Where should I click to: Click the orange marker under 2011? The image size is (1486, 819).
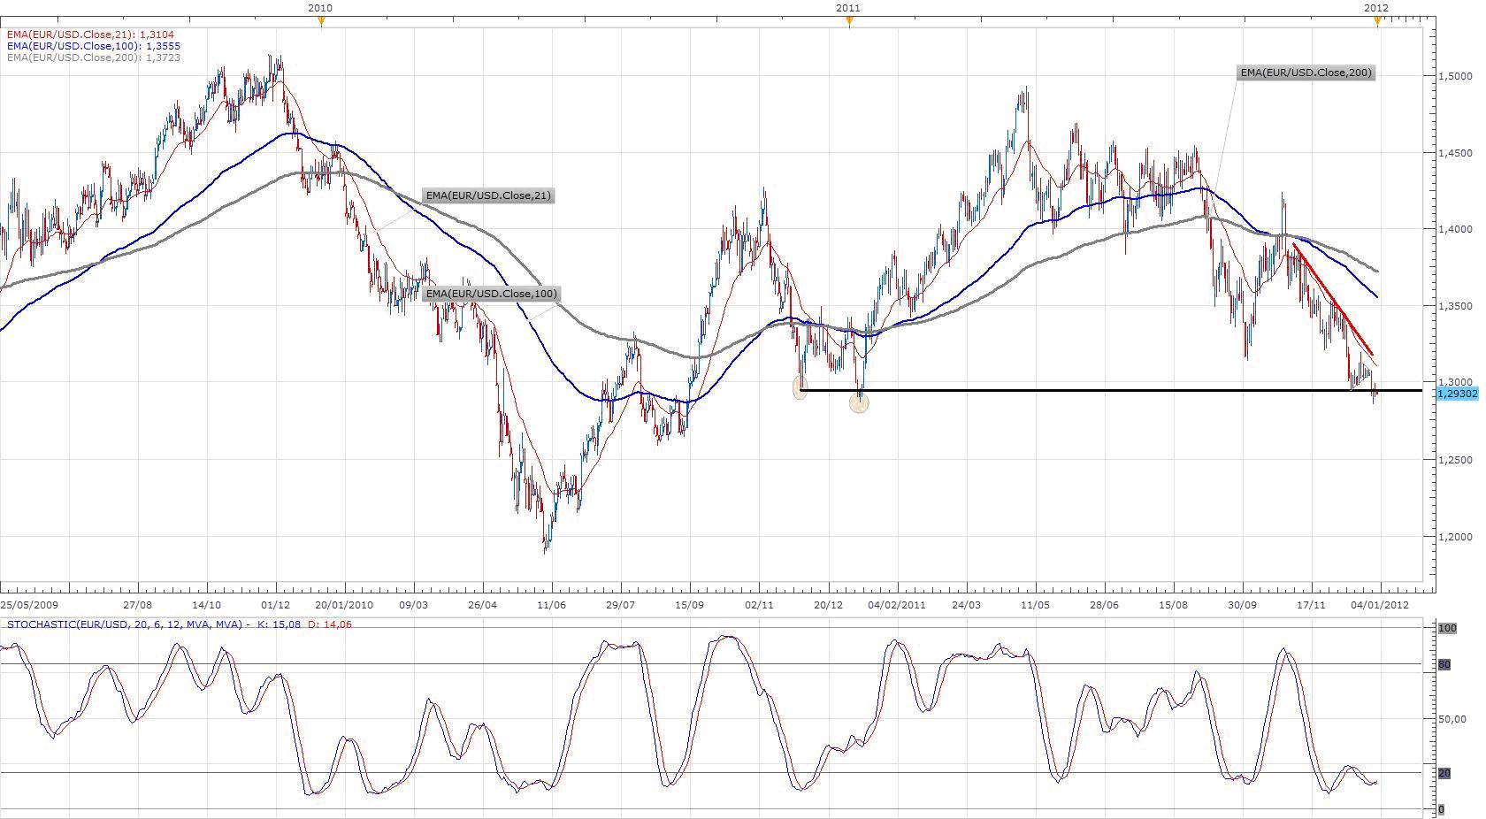tap(849, 22)
